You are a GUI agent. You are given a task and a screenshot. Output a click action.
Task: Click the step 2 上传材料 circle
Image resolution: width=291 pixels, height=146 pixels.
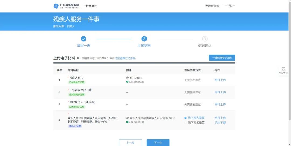144,39
